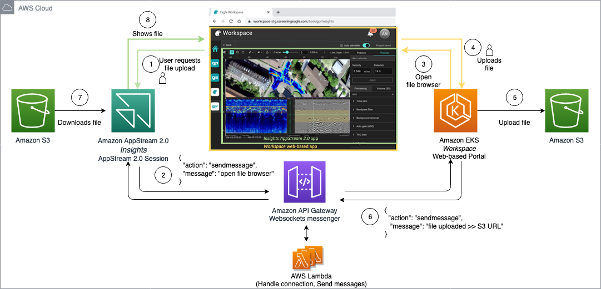The image size is (601, 289).
Task: Click the "Downloads file" label
Action: [80, 123]
